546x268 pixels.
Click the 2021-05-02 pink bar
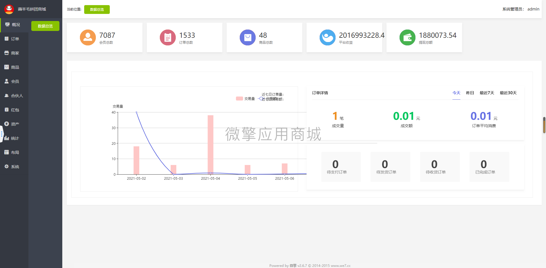[x=136, y=160]
